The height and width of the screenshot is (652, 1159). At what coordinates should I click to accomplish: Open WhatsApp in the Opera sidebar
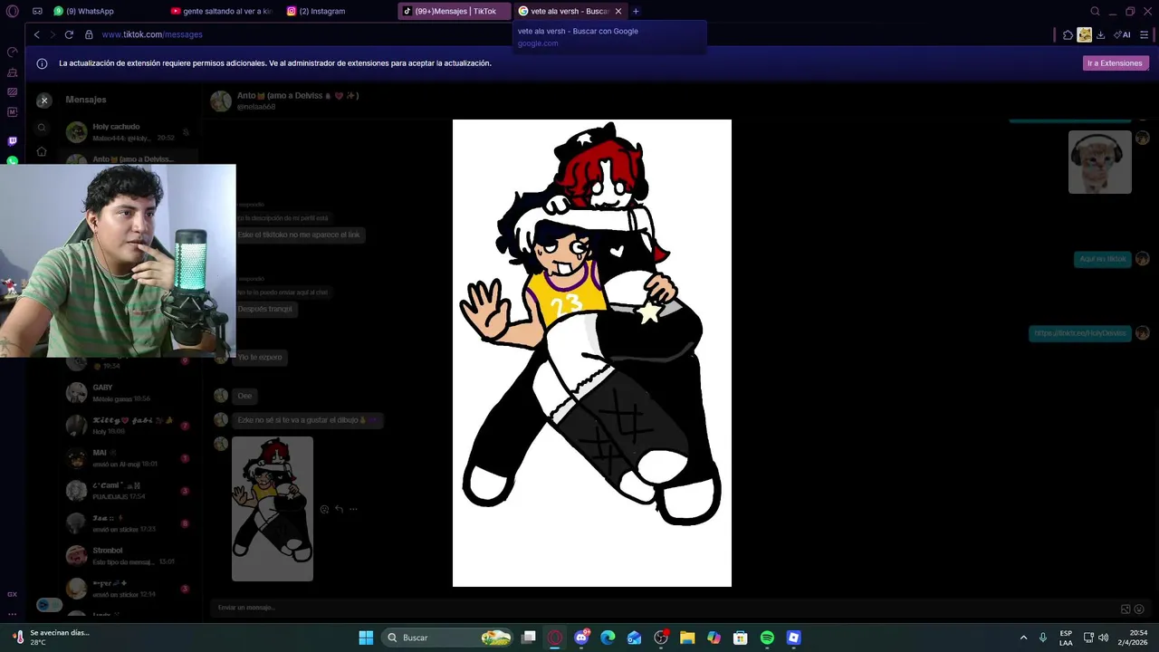click(12, 160)
